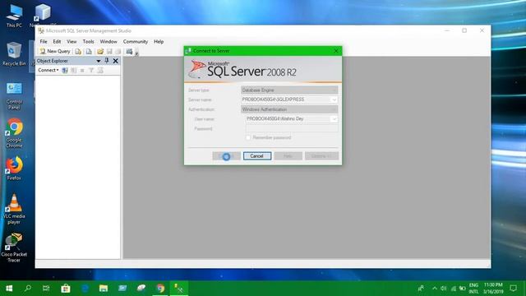Open the Control Panel desktop shortcut
526x296 pixels.
[x=14, y=96]
